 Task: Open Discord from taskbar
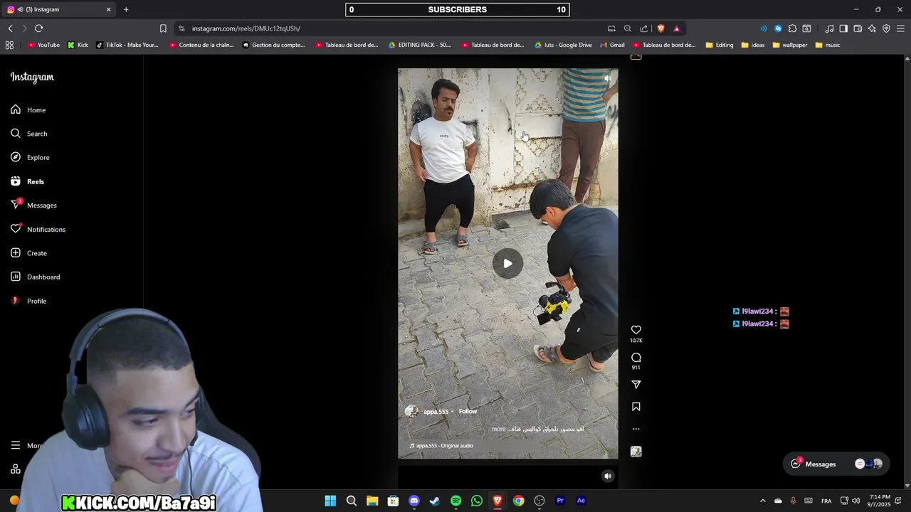[x=414, y=501]
